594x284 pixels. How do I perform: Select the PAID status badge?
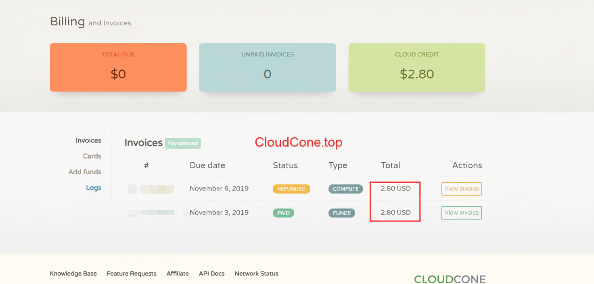283,213
